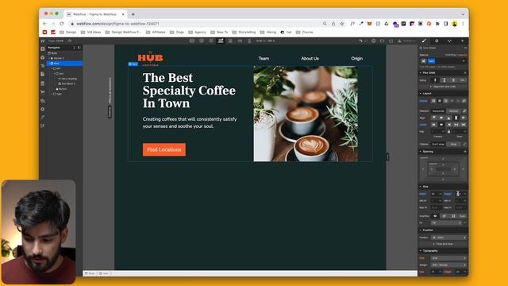Set children to Wrap
The image size is (508, 286).
pyautogui.click(x=453, y=144)
